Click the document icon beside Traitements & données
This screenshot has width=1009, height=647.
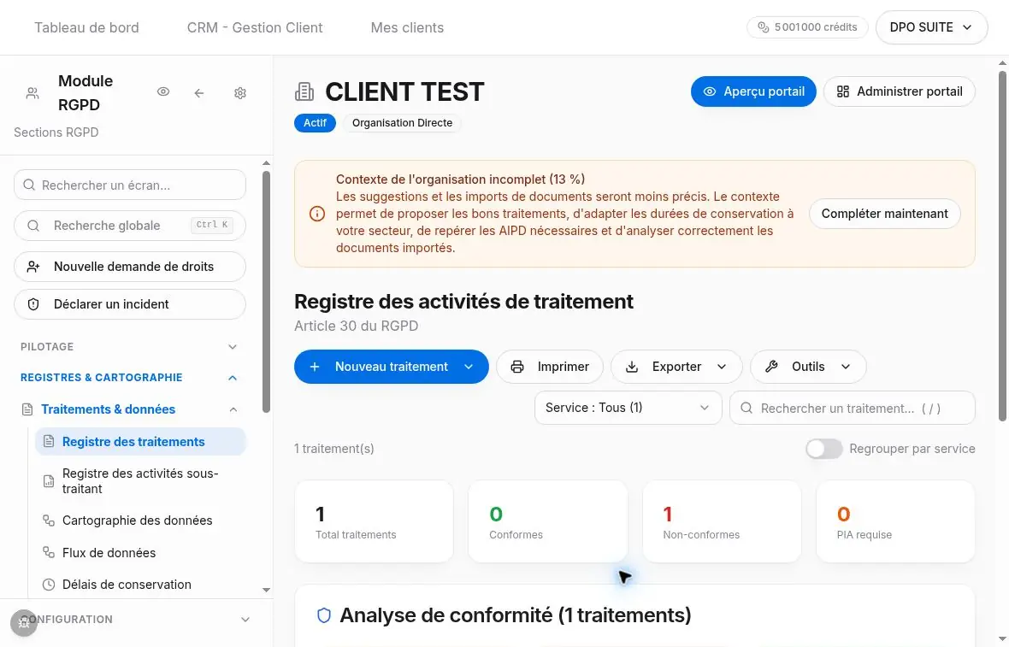click(x=27, y=409)
